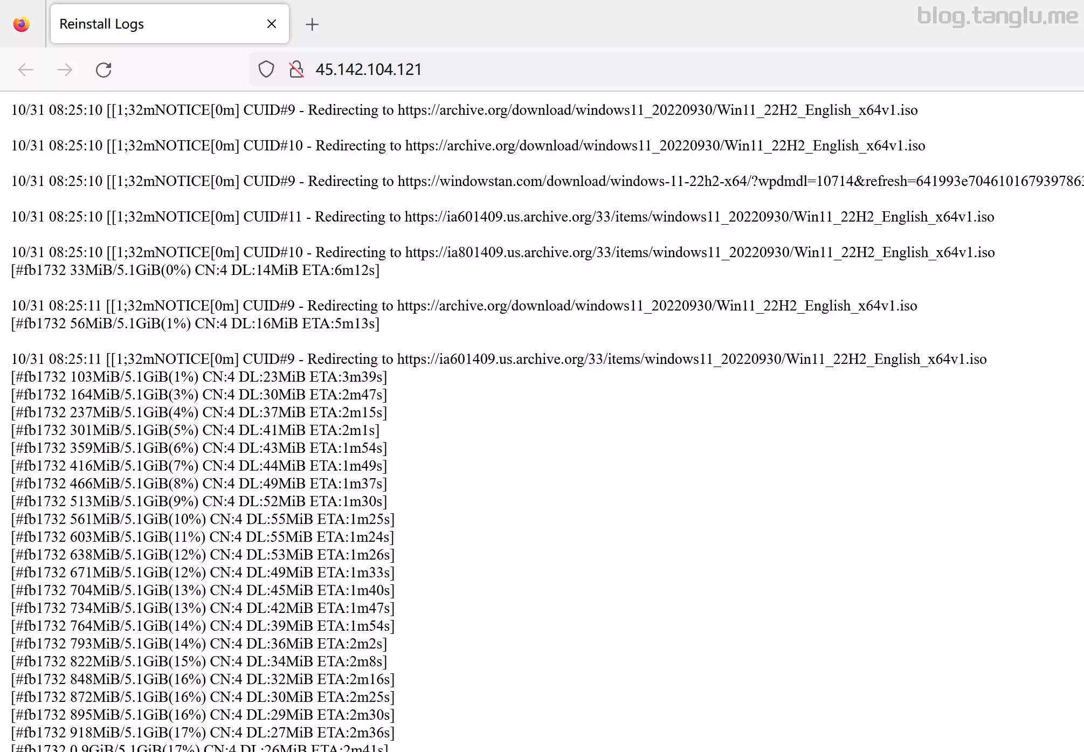Open a new tab with the plus button
Viewport: 1084px width, 752px height.
point(312,24)
